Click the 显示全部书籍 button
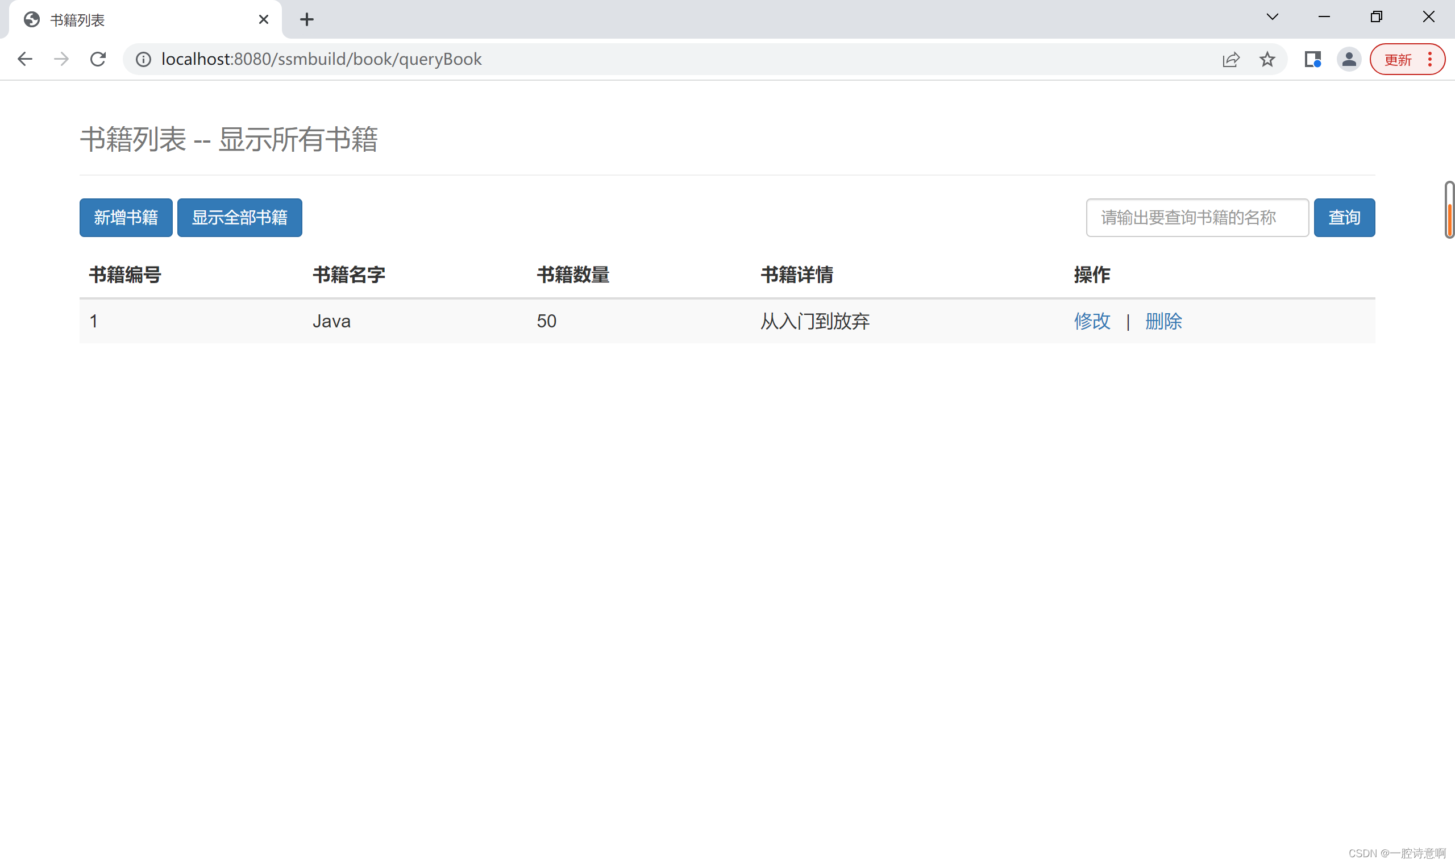This screenshot has height=864, width=1455. coord(239,217)
